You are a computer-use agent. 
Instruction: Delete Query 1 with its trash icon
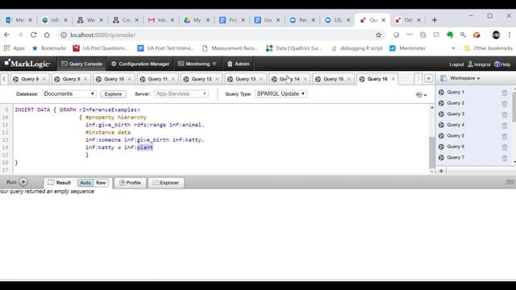coord(505,93)
